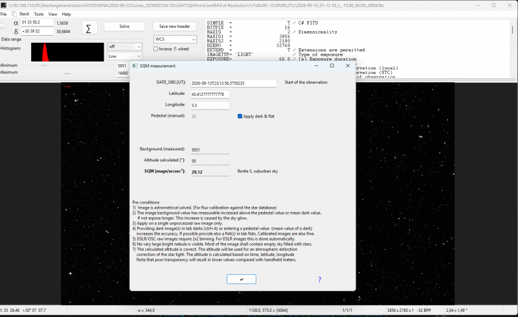
Task: Click the right ascension input field
Action: coord(38,22)
